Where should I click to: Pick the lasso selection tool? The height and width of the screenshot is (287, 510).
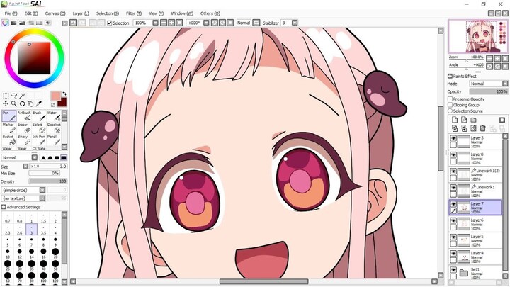(14, 96)
